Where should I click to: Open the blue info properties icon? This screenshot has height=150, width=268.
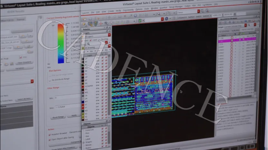click(x=135, y=15)
